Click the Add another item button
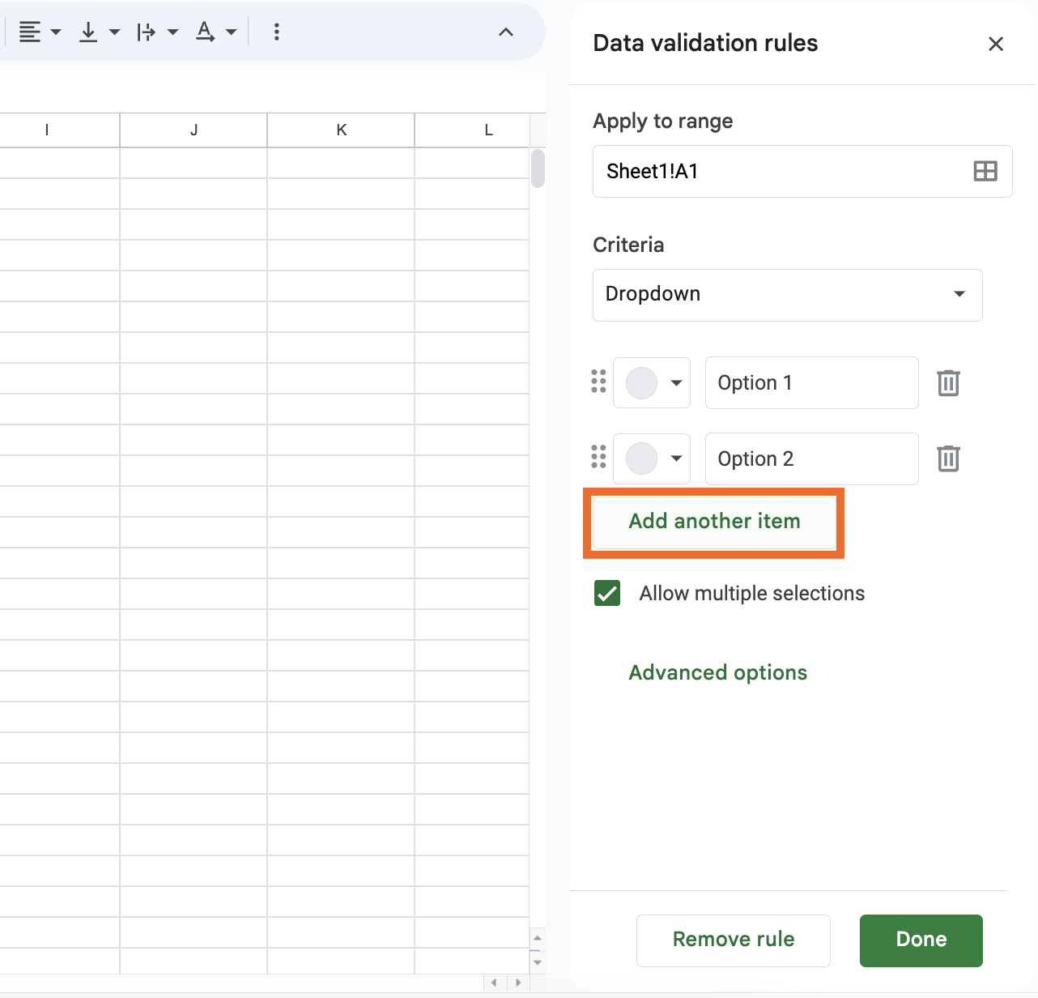Viewport: 1038px width, 998px height. (714, 522)
